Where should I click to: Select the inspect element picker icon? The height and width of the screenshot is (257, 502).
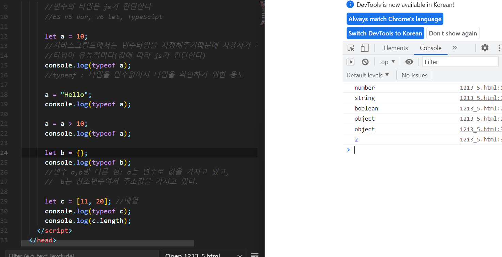point(351,48)
